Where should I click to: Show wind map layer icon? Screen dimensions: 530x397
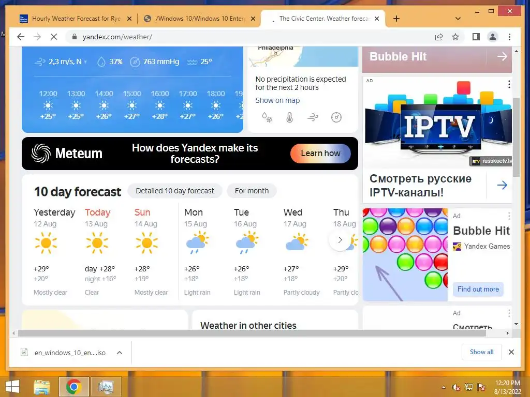[x=313, y=117]
